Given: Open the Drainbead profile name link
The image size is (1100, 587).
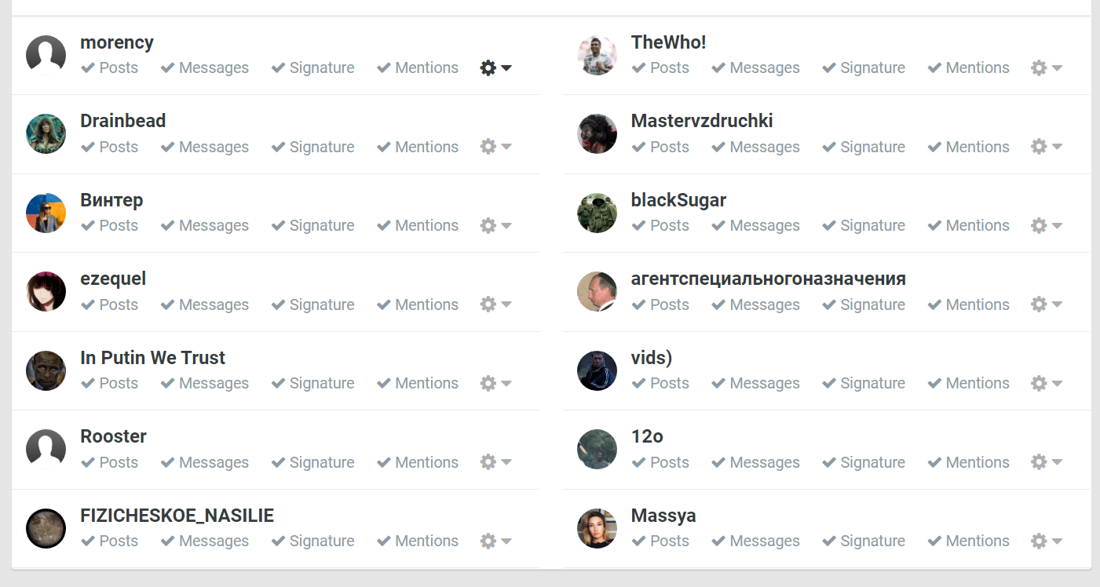Looking at the screenshot, I should (x=123, y=121).
